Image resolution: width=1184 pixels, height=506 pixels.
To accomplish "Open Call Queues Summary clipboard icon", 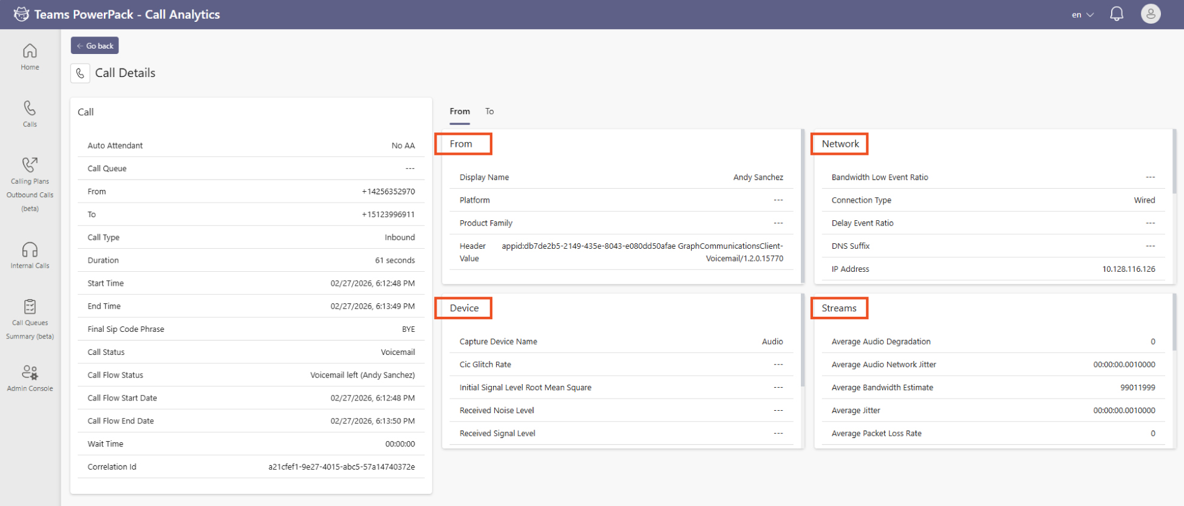I will [x=30, y=306].
